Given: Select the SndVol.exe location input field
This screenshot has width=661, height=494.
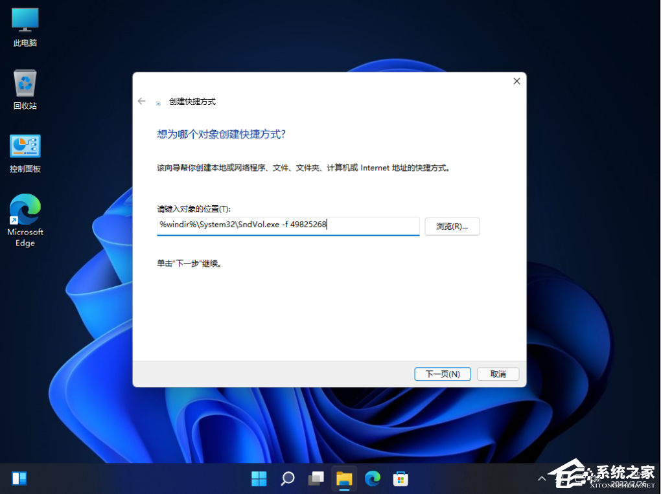Looking at the screenshot, I should pyautogui.click(x=288, y=226).
